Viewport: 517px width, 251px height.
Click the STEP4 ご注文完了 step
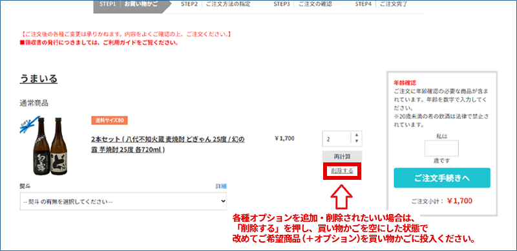381,5
